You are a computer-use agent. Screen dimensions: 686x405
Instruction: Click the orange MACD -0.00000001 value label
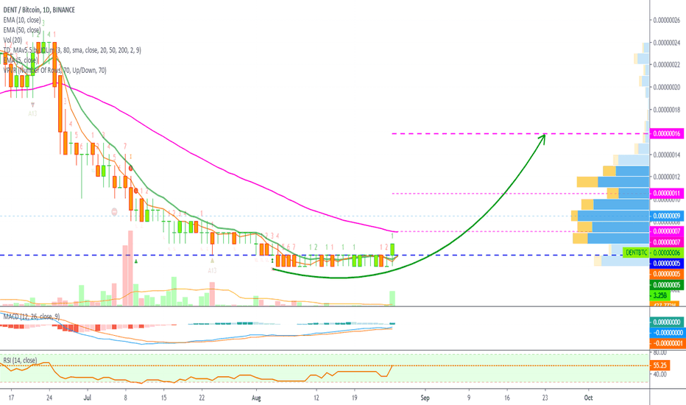pyautogui.click(x=667, y=343)
